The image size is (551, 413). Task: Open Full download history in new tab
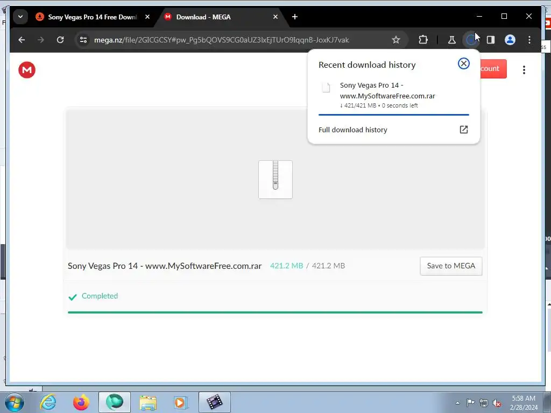463,130
